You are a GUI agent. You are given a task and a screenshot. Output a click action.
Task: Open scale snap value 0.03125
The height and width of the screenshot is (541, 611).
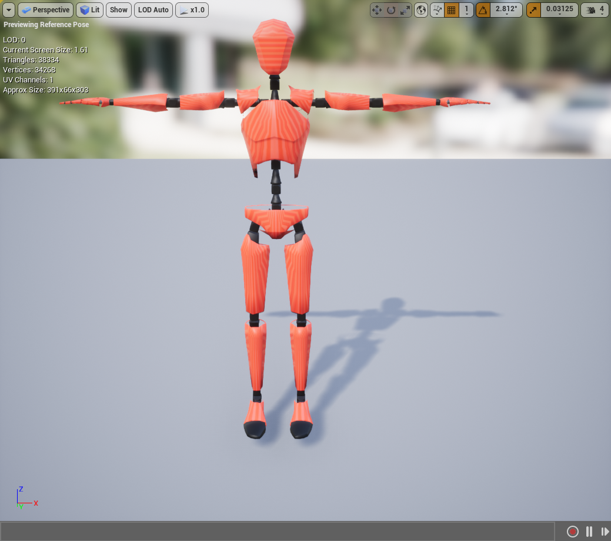(559, 10)
